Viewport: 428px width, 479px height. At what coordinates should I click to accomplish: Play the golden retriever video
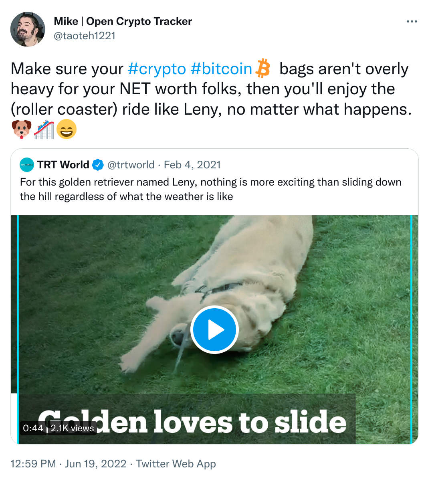pyautogui.click(x=214, y=329)
